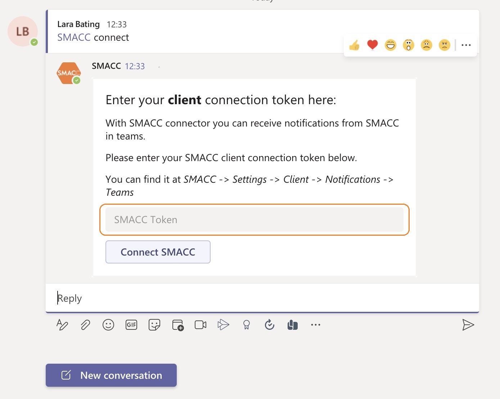React with the laughing face emoji
The width and height of the screenshot is (500, 399).
391,45
